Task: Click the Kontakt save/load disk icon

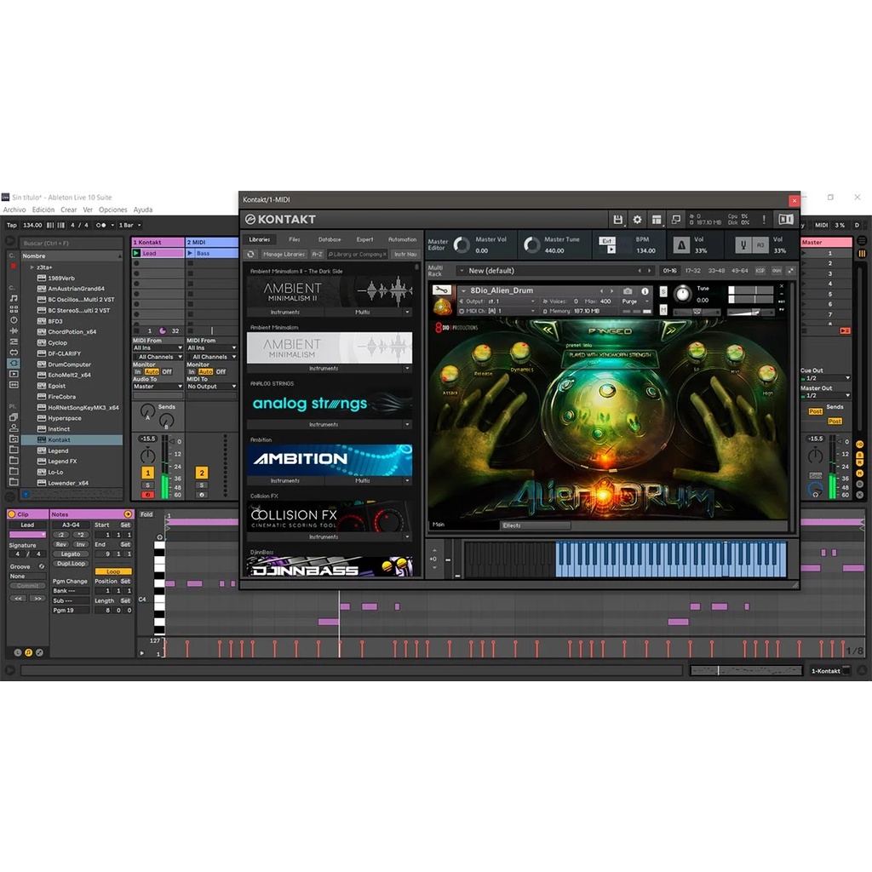Action: (x=617, y=220)
